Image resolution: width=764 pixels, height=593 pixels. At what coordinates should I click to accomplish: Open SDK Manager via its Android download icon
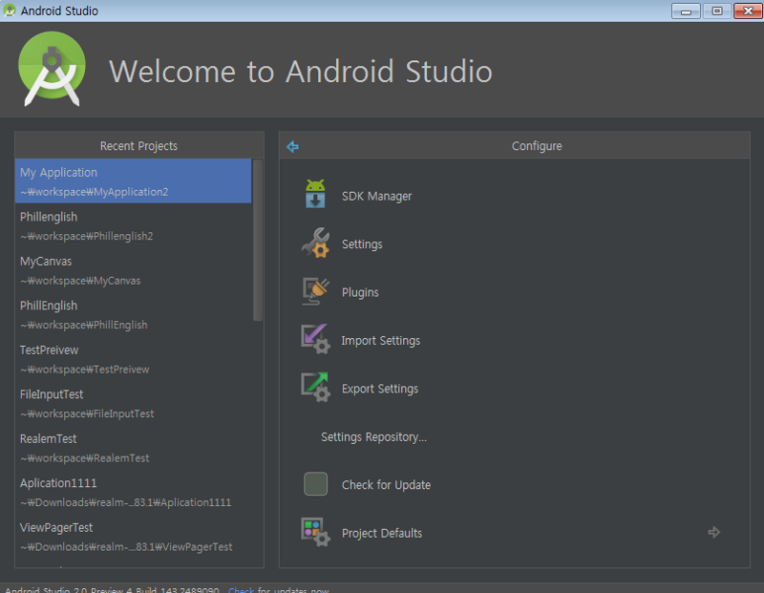[315, 194]
